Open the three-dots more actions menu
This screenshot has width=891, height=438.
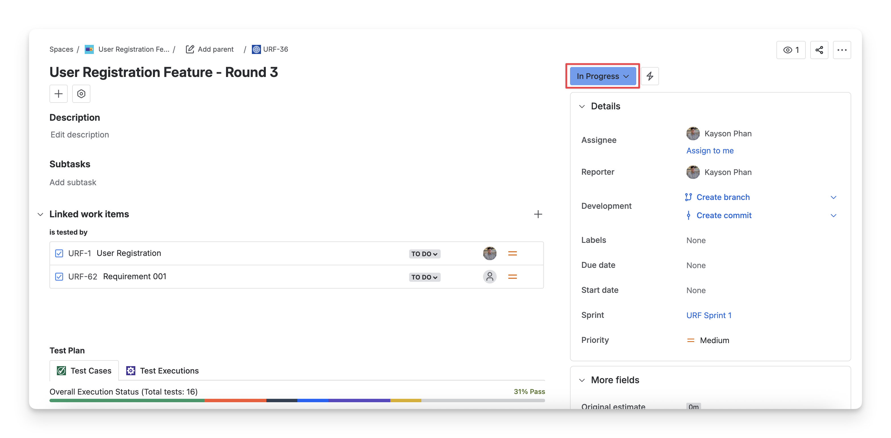tap(842, 50)
